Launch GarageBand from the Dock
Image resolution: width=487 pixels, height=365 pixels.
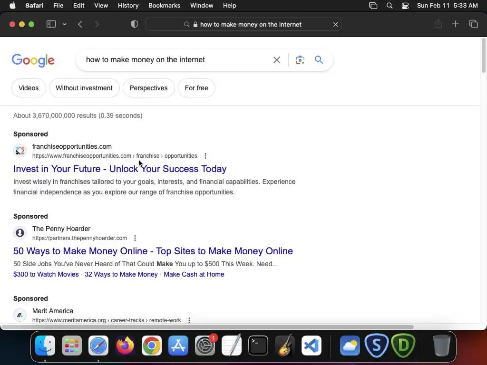(x=285, y=346)
